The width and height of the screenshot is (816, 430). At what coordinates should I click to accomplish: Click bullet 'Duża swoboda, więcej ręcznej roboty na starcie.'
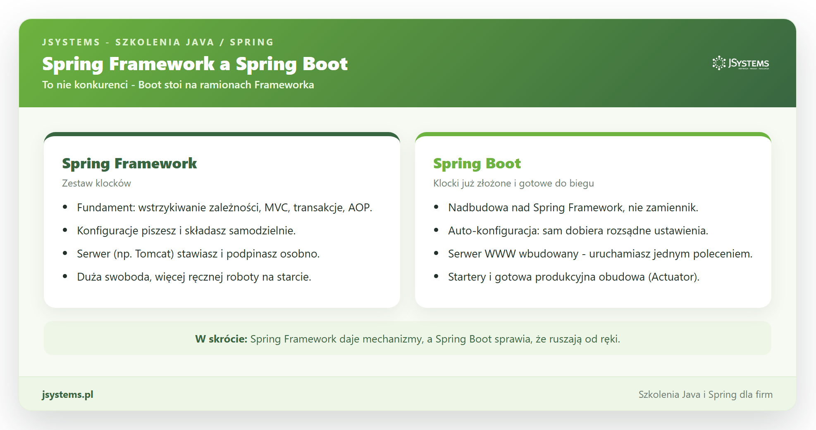194,277
